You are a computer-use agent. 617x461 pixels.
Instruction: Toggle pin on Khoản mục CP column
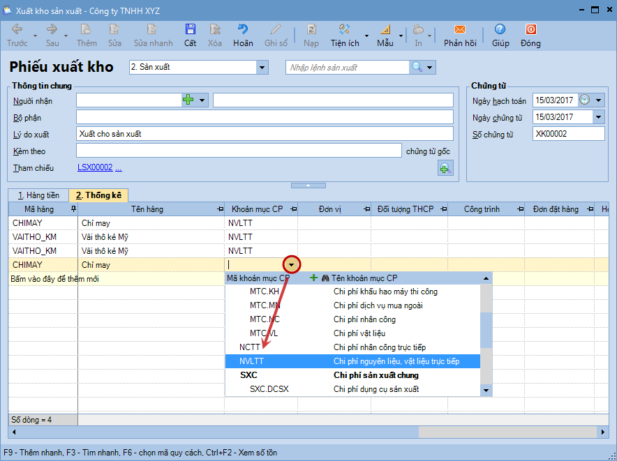click(x=293, y=209)
